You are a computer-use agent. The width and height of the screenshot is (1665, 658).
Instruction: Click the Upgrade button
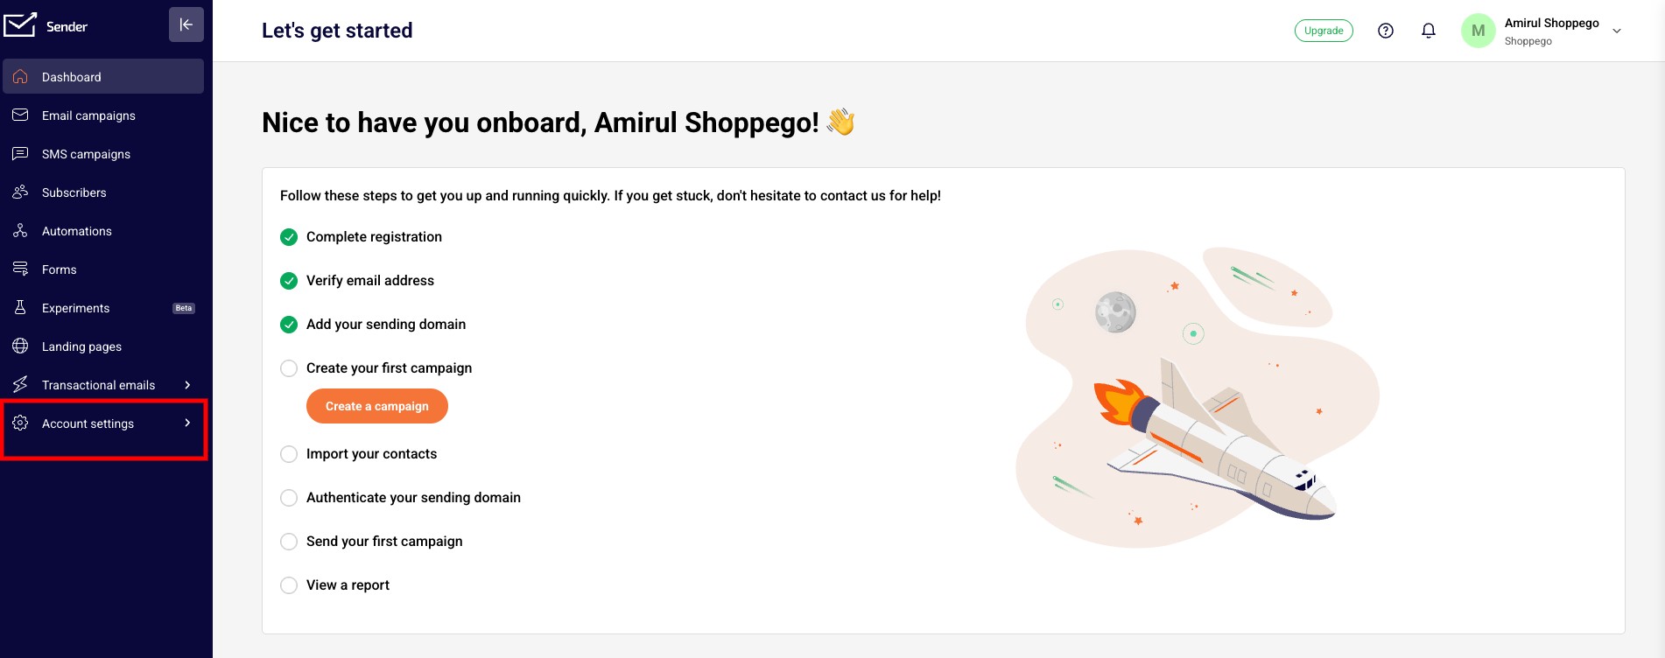click(x=1324, y=31)
